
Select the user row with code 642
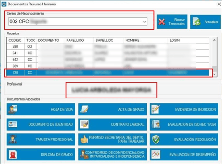108,60
